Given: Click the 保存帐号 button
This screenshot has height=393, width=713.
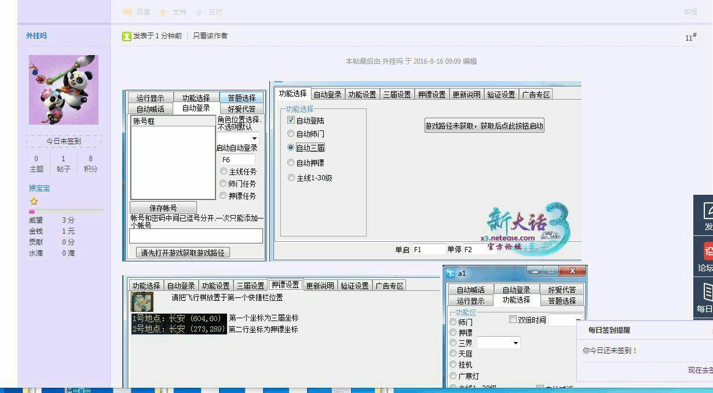Looking at the screenshot, I should coord(163,208).
